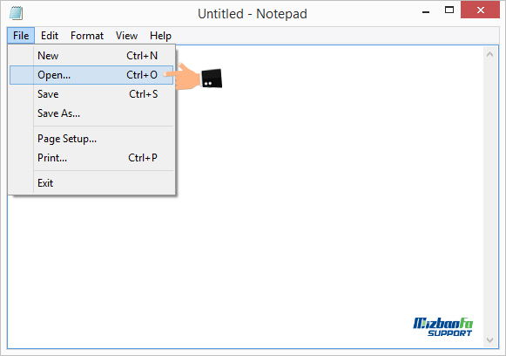This screenshot has height=356, width=506.
Task: Click the scroll up arrow
Action: pyautogui.click(x=489, y=54)
